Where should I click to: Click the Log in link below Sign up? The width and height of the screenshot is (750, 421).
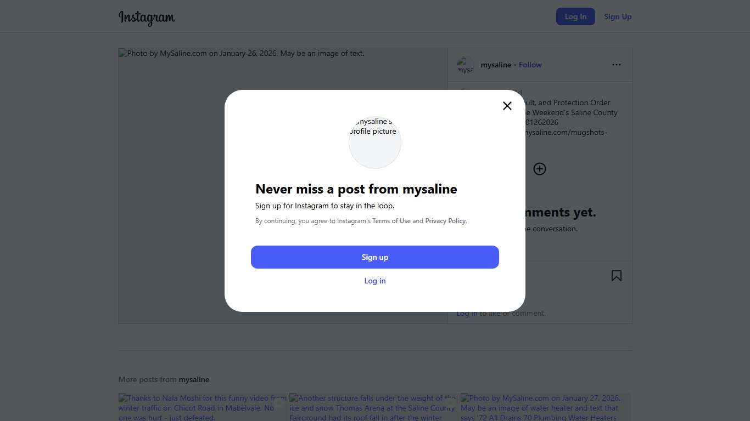pos(375,281)
